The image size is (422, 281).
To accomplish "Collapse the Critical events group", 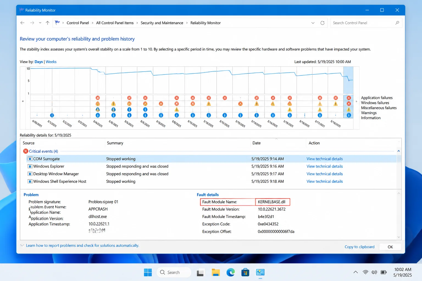I will 399,151.
